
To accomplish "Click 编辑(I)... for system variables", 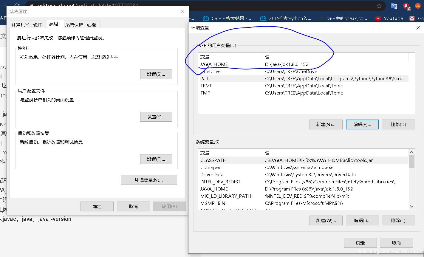I will pyautogui.click(x=362, y=221).
